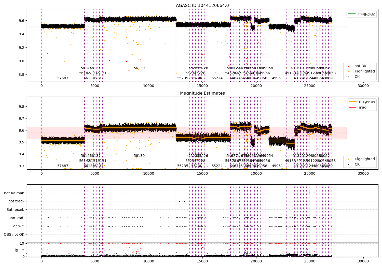Click the y-axis tick label '9.0'
382x267 pixels.
pyautogui.click(x=22, y=61)
